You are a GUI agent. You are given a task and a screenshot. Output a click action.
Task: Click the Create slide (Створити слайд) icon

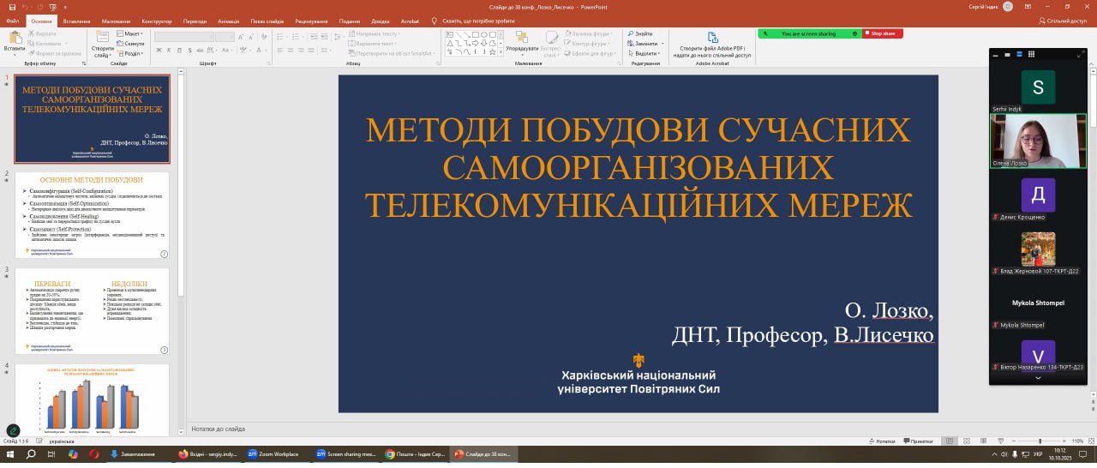tap(102, 39)
